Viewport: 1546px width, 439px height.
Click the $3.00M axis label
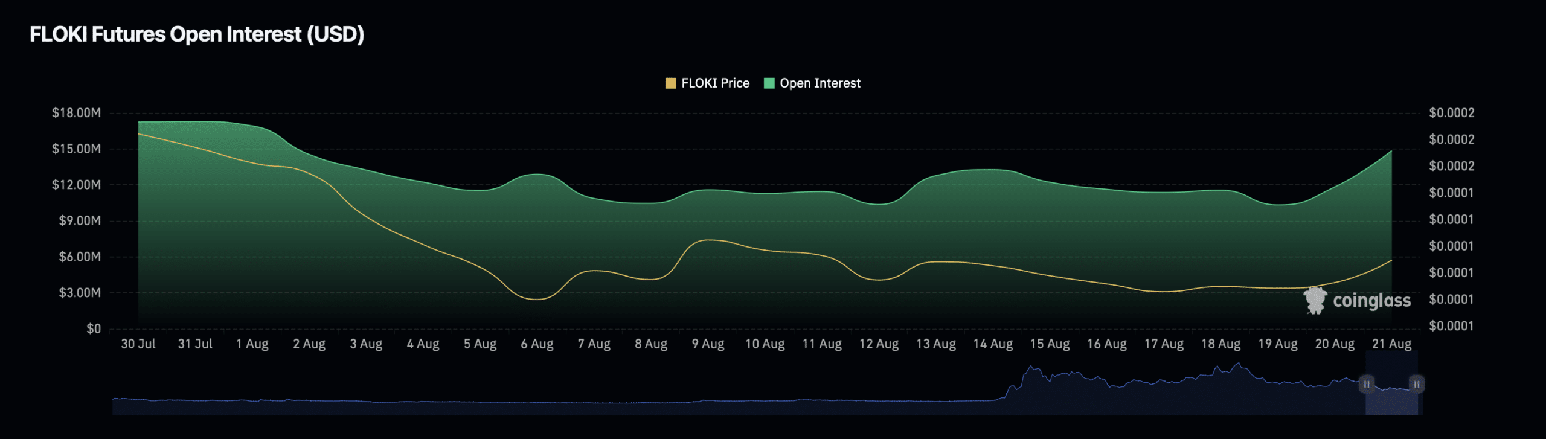(80, 293)
